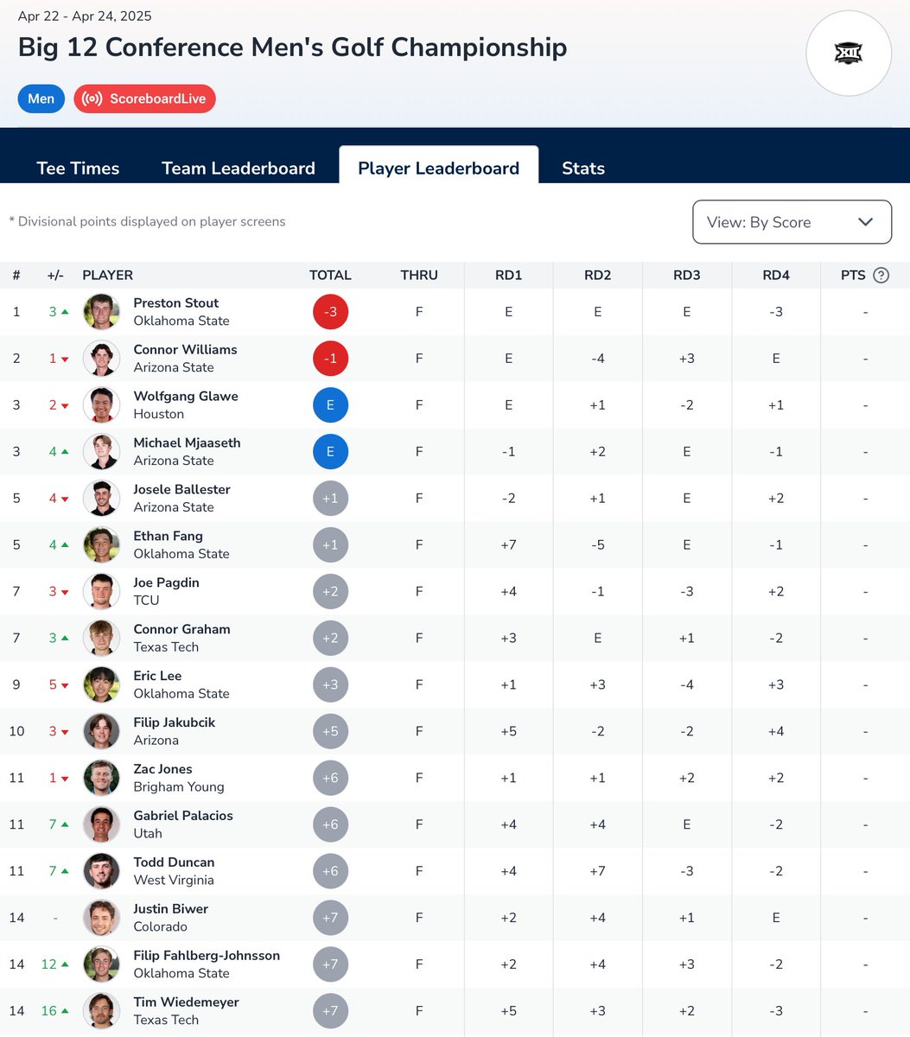Click Michael Mjaaseth's blue E total badge
This screenshot has width=910, height=1037.
pos(330,452)
